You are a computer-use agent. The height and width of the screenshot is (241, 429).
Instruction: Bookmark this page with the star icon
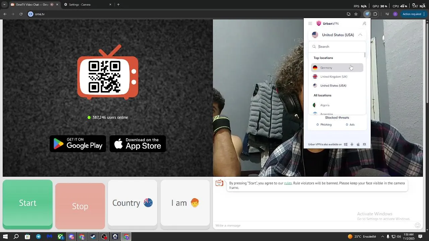click(x=356, y=14)
